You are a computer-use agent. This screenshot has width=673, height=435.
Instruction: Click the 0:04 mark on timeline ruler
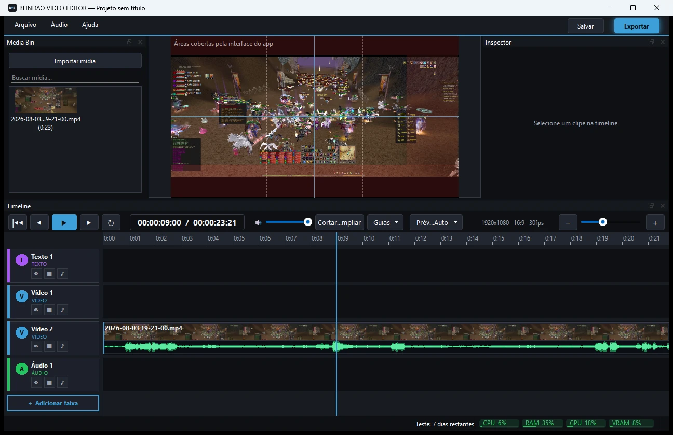tap(213, 238)
